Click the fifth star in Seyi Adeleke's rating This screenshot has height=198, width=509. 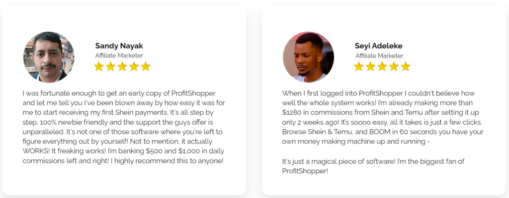point(406,66)
